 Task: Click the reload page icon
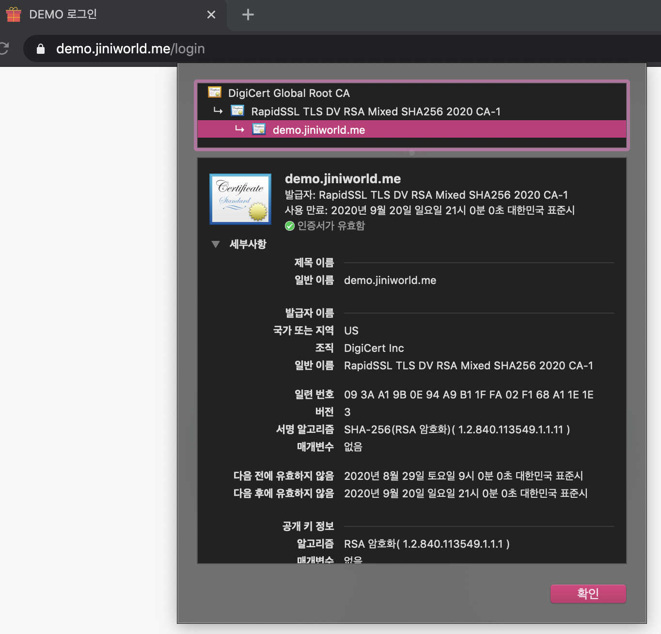(4, 48)
